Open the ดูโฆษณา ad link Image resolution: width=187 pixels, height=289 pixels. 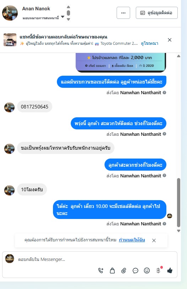[x=149, y=43]
